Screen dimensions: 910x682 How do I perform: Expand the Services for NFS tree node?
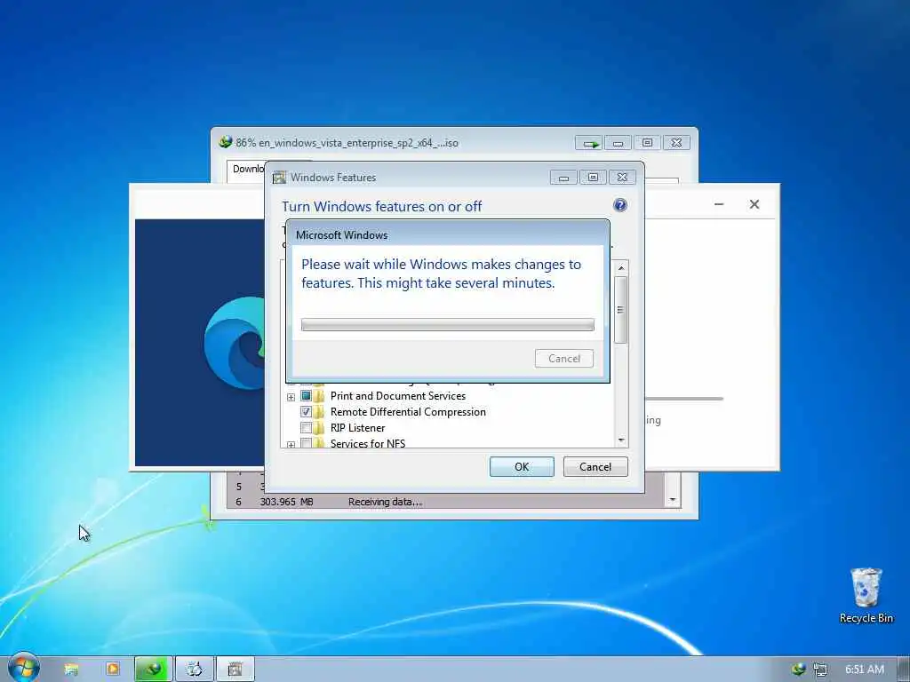click(291, 444)
